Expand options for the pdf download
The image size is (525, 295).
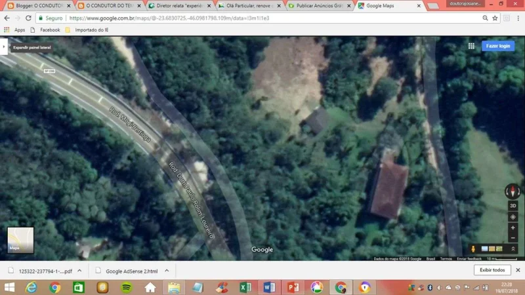click(79, 271)
